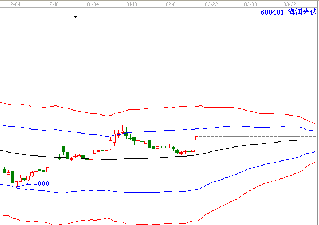319x225 pixels.
Task: Click the lowest red candlestick beside 4.4000
Action: coord(16,184)
